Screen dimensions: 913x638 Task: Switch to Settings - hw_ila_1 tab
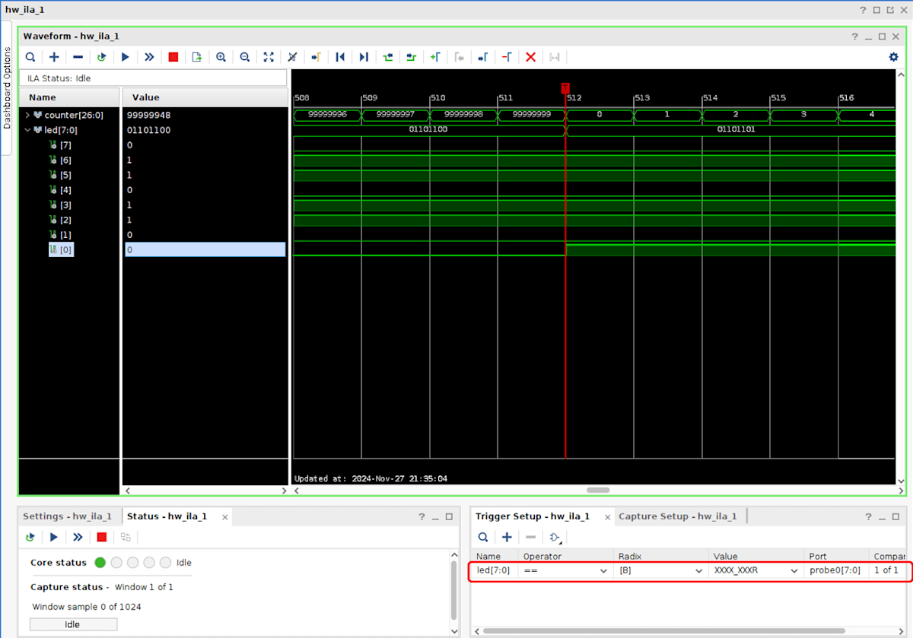point(67,516)
